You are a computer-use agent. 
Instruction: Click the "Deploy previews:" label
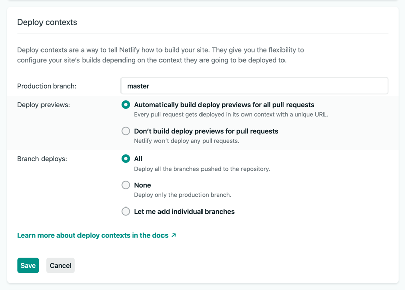44,105
